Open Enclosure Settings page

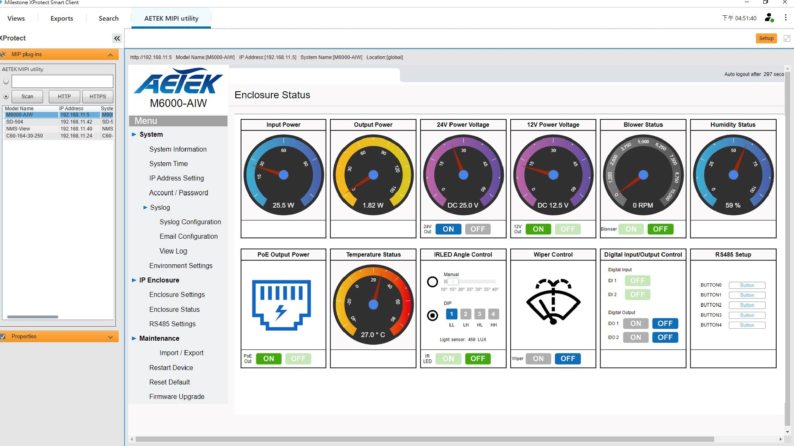tap(177, 294)
